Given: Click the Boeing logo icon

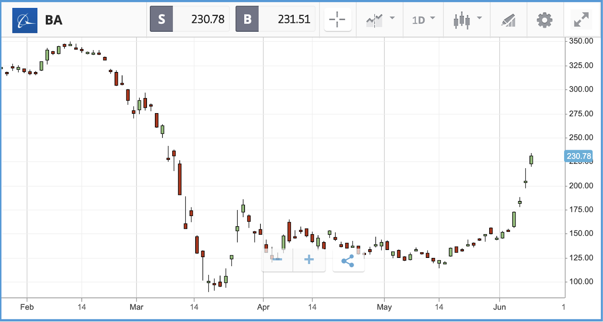Looking at the screenshot, I should point(25,20).
